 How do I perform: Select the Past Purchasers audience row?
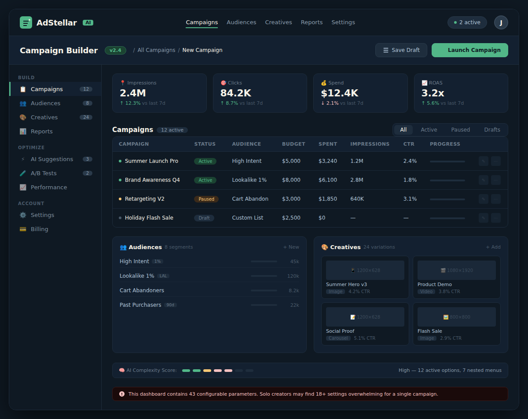(209, 305)
